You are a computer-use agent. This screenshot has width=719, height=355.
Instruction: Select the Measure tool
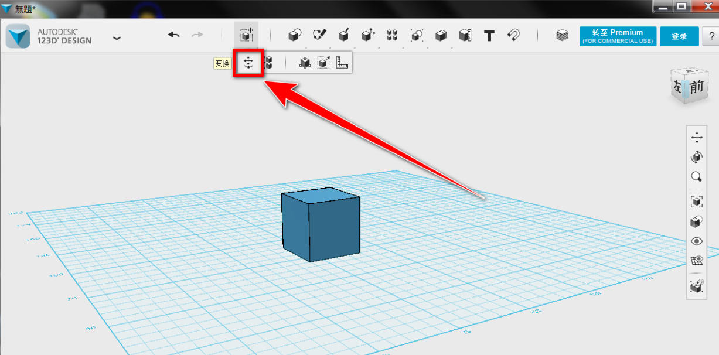tap(465, 35)
